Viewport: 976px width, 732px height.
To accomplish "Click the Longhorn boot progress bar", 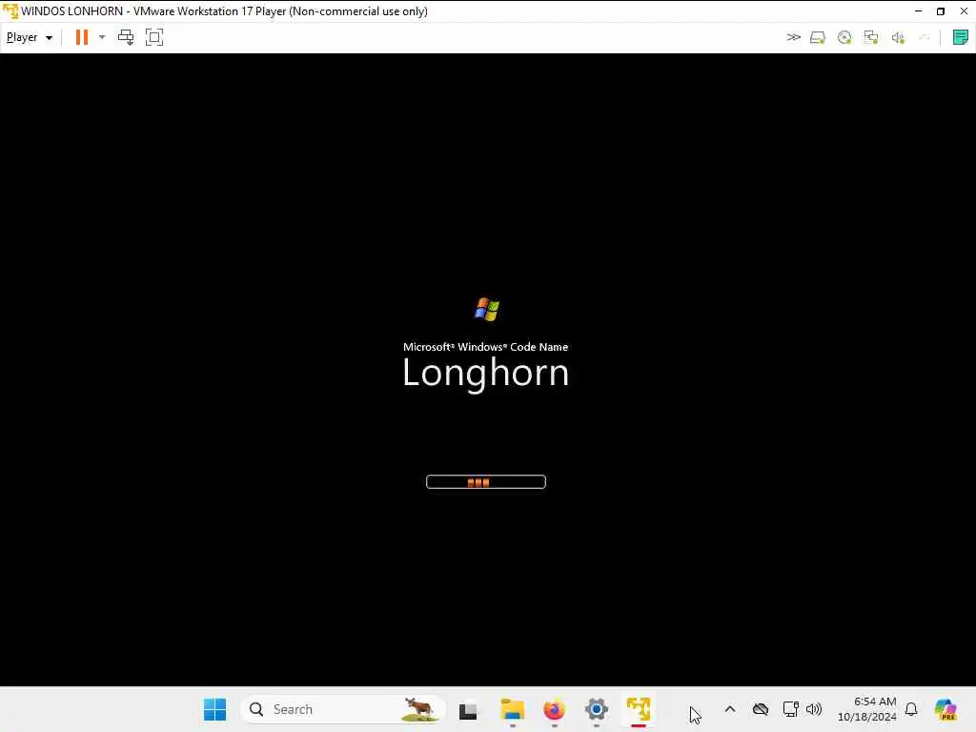I will click(x=486, y=481).
